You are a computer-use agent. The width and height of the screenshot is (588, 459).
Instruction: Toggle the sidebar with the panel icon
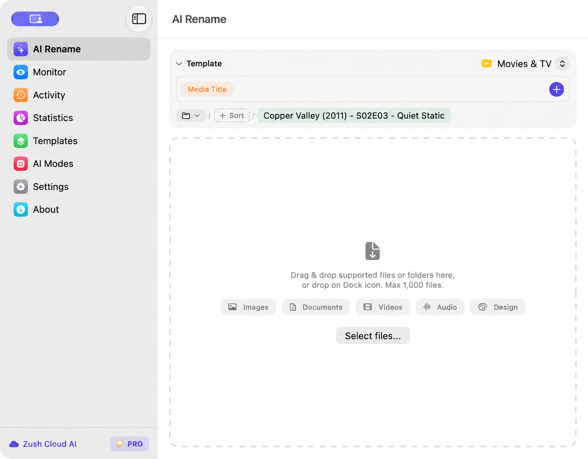[139, 19]
